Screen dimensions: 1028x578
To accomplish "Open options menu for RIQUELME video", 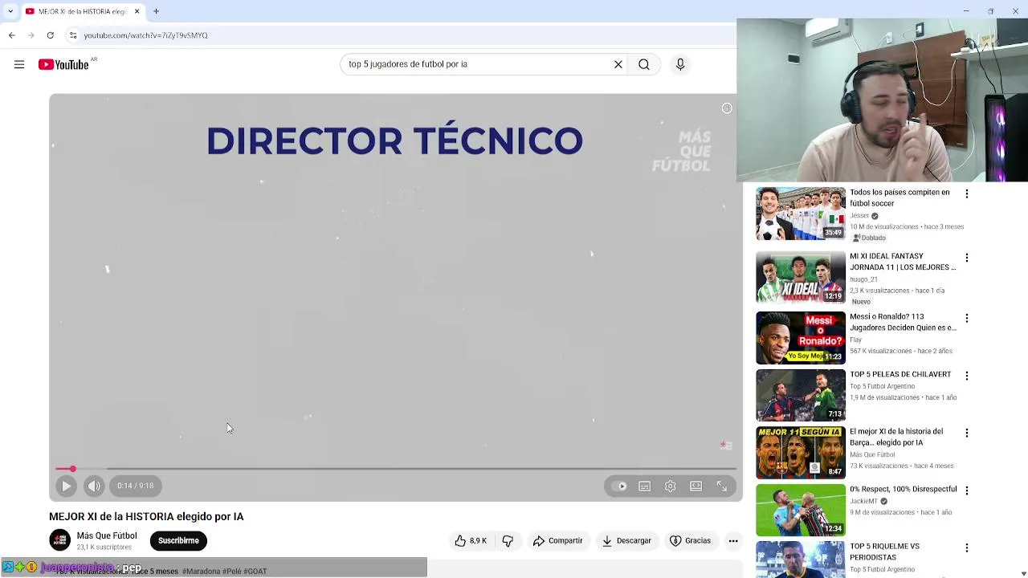I will coord(967,547).
